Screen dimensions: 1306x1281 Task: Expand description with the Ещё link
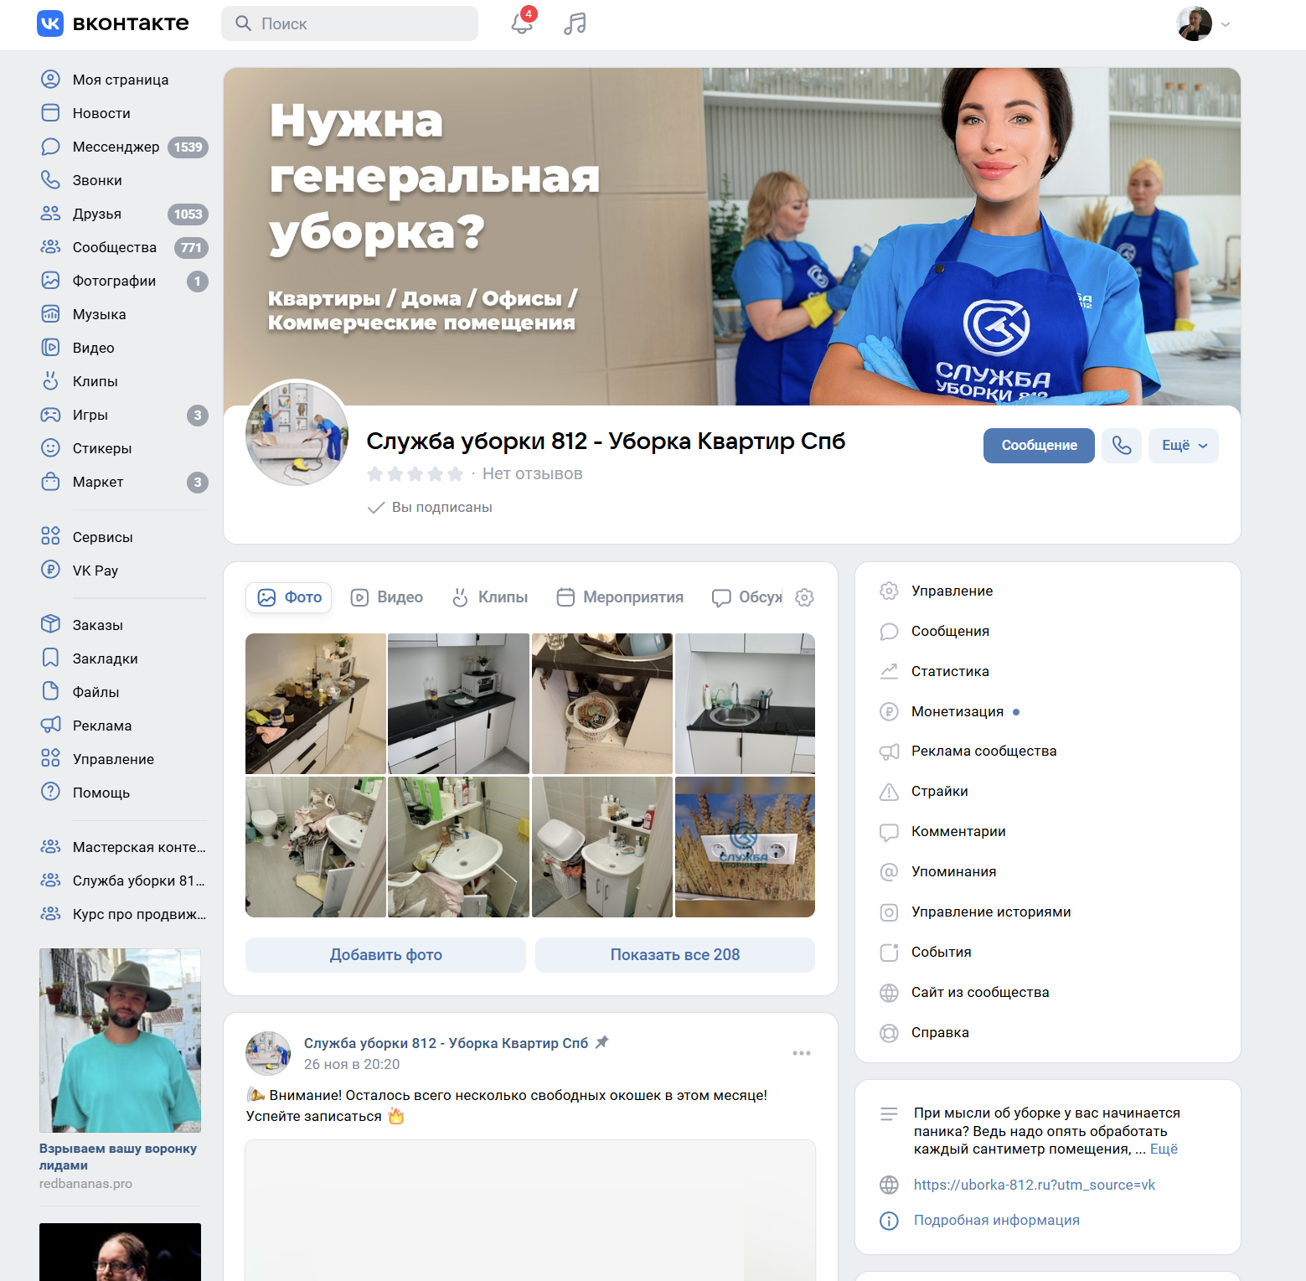point(1164,1149)
